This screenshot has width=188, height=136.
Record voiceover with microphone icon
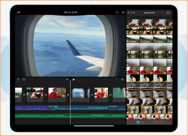(x=18, y=79)
